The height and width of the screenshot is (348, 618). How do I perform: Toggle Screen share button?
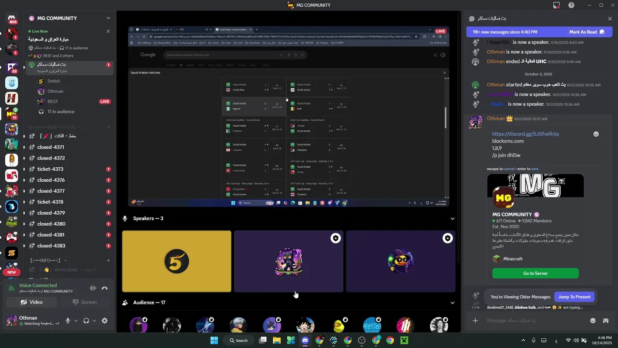click(x=84, y=302)
